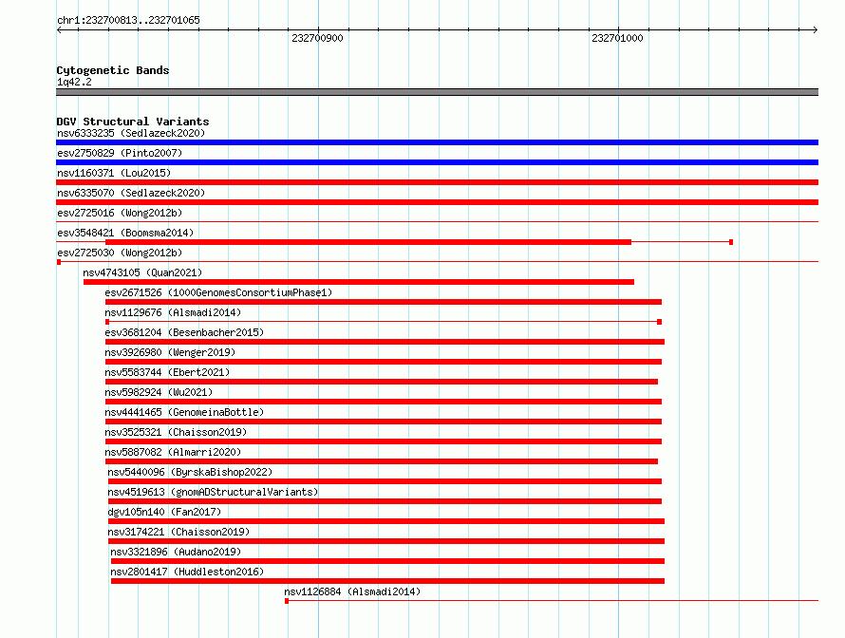Screen dimensions: 845x638
Task: Click the right end square of esv3548421
Action: coord(731,242)
